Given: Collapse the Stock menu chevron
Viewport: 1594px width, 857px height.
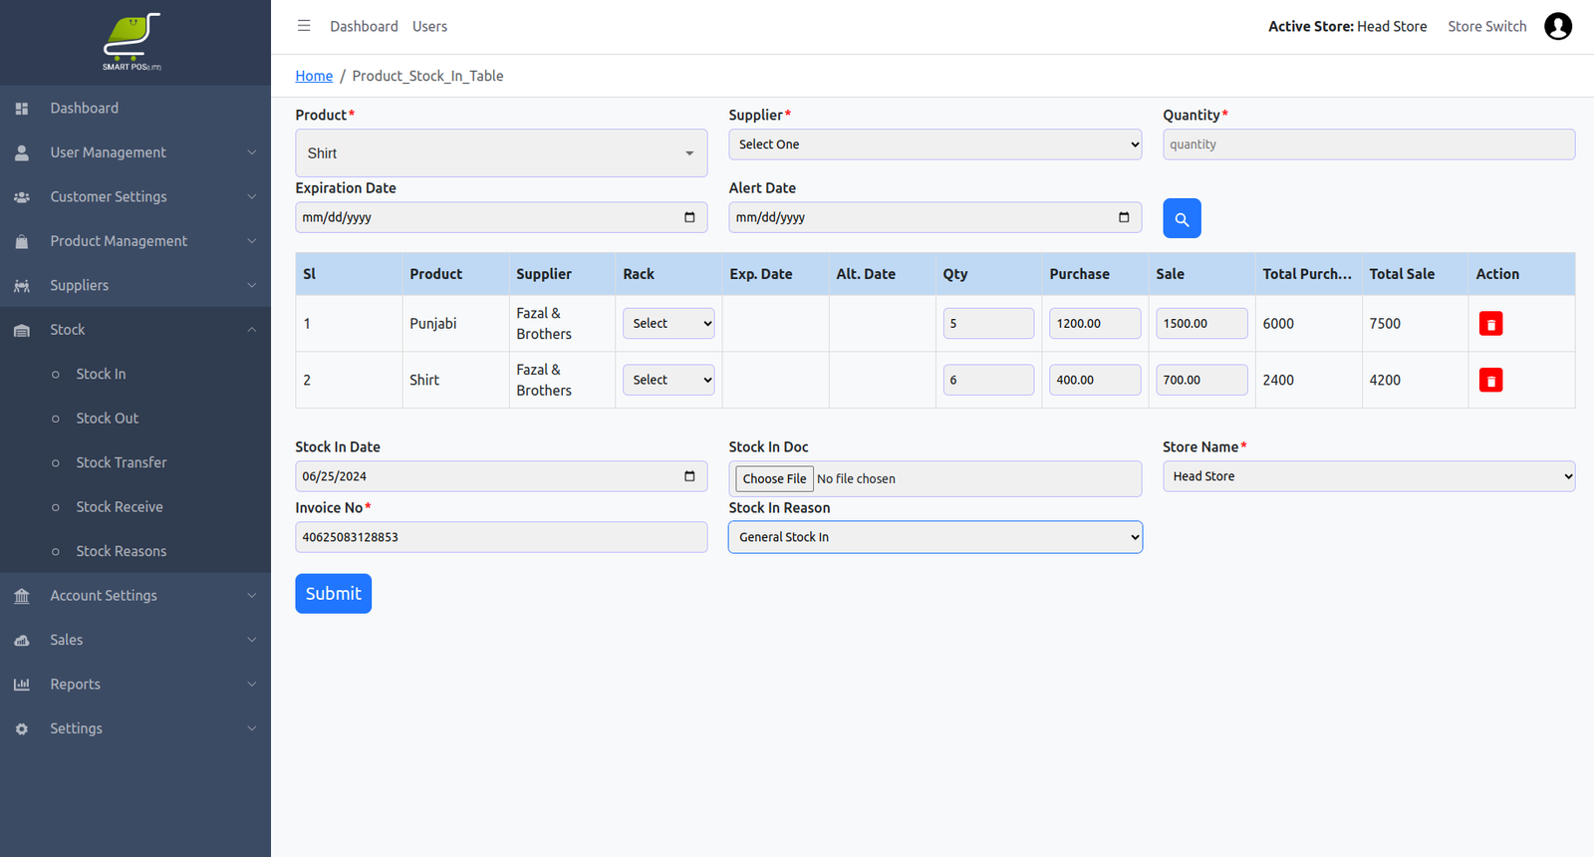Looking at the screenshot, I should pos(252,330).
